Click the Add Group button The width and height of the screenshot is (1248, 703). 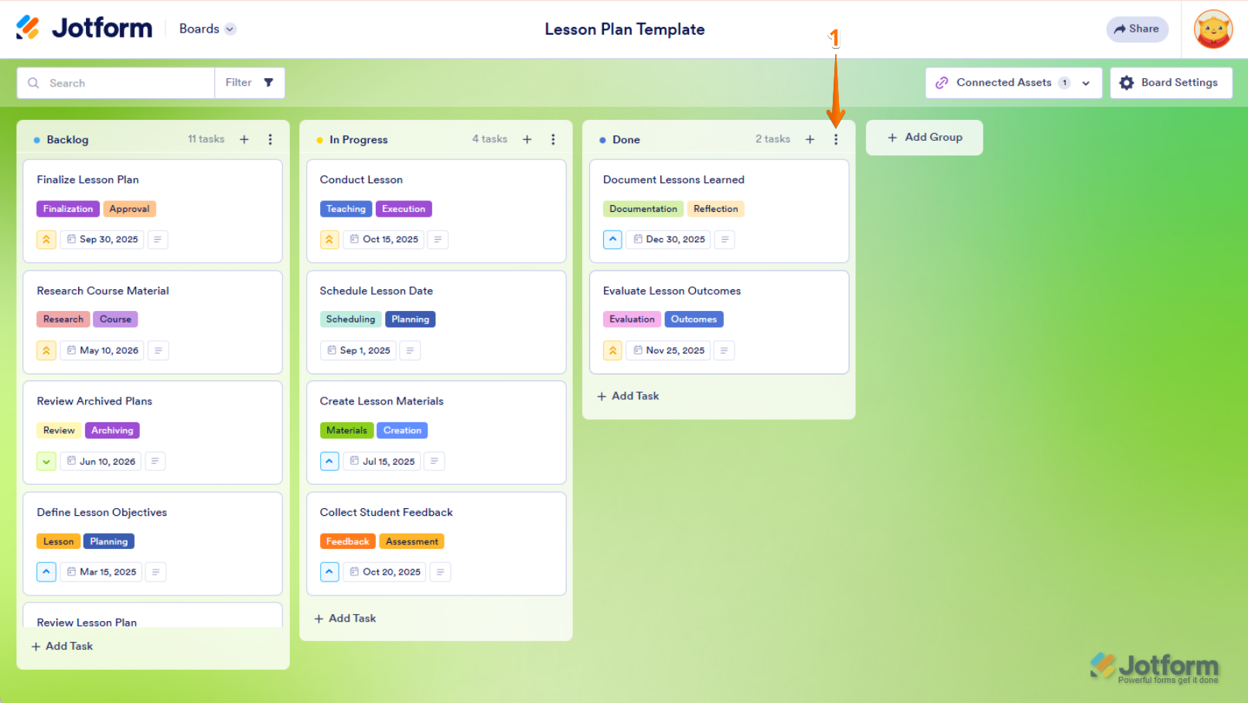[x=925, y=137]
